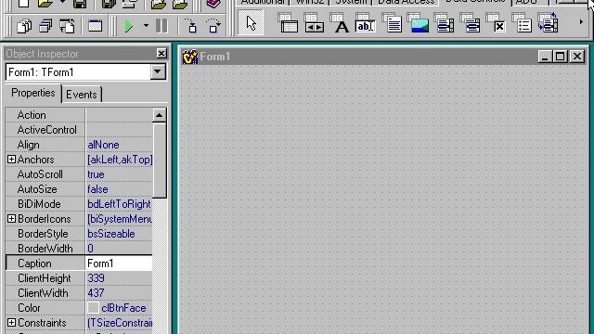Pick the DBNavigator component icon

[x=314, y=22]
